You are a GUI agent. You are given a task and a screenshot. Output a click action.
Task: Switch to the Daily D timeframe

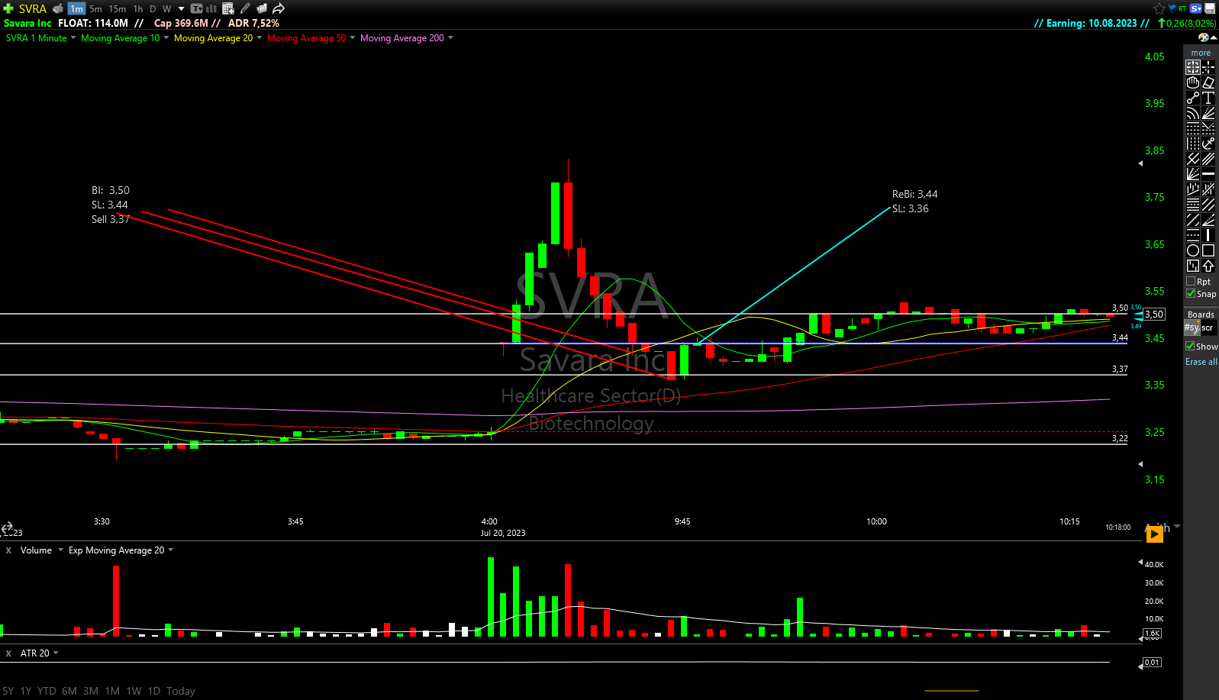(x=153, y=9)
